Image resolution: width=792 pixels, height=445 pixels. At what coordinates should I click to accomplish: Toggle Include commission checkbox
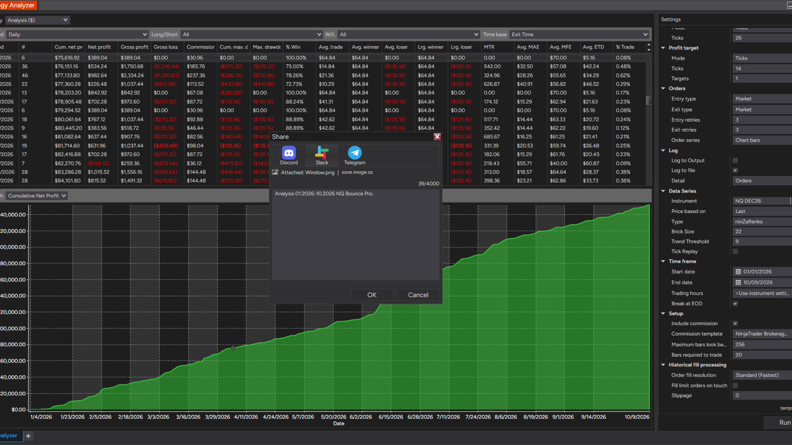click(735, 323)
